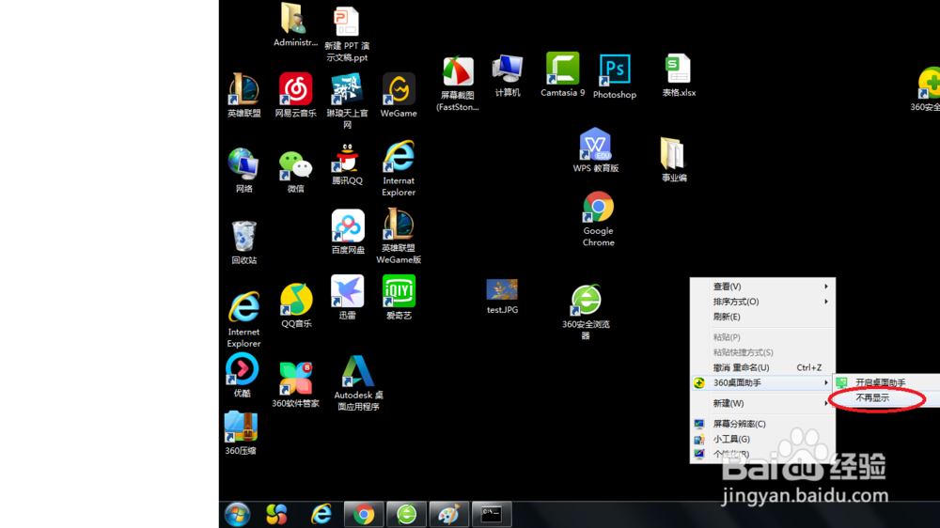The height and width of the screenshot is (528, 940).
Task: Expand the 360桌面助手 submenu arrow
Action: point(826,382)
